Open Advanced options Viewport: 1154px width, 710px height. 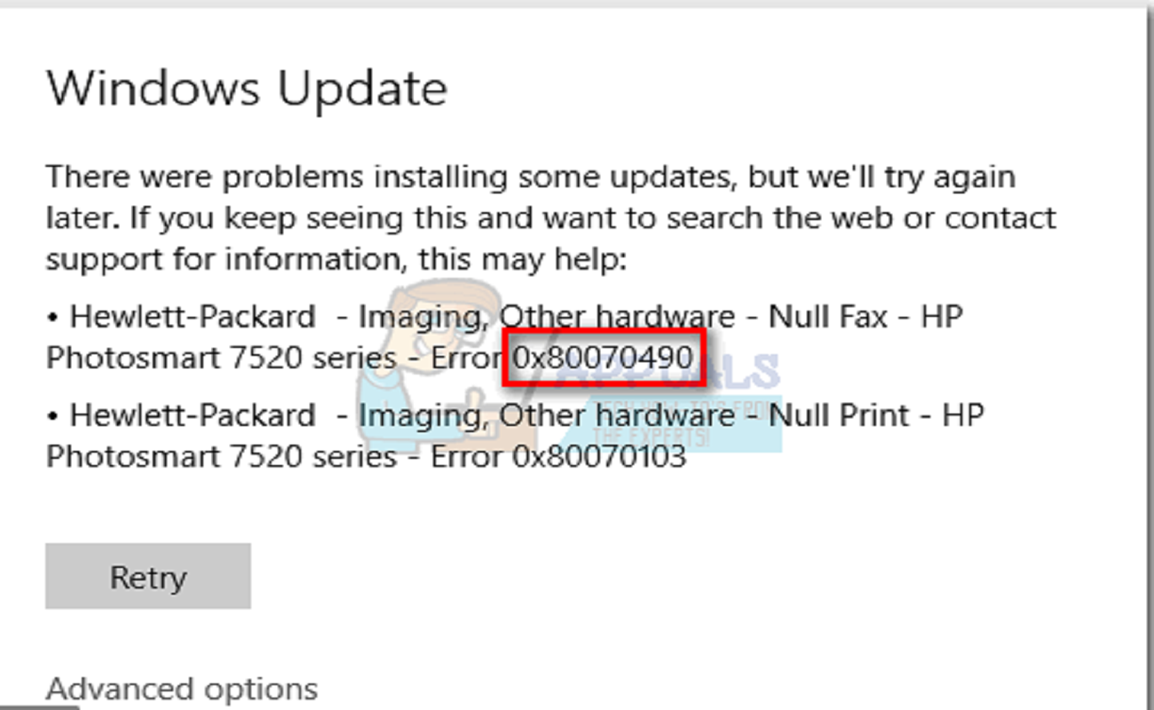point(182,688)
